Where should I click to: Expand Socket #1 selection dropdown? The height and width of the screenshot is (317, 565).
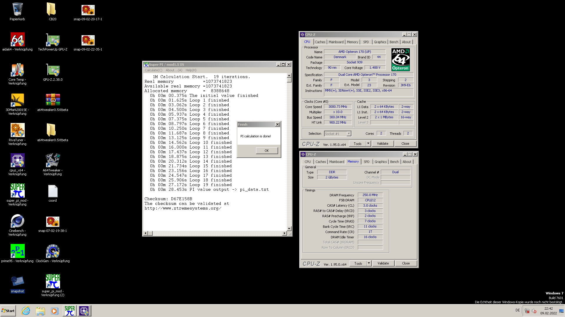tap(349, 134)
